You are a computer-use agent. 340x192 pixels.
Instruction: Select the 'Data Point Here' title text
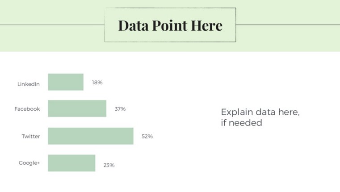tap(170, 25)
